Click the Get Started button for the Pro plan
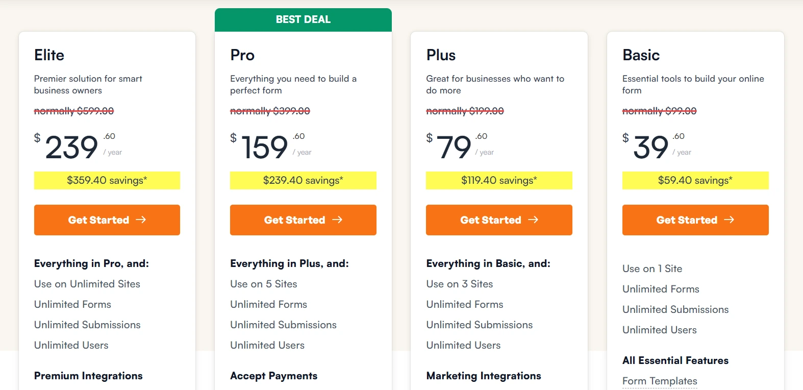 [303, 220]
